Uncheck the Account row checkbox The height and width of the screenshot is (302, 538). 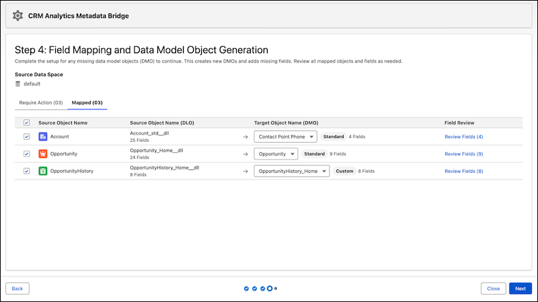click(x=26, y=137)
